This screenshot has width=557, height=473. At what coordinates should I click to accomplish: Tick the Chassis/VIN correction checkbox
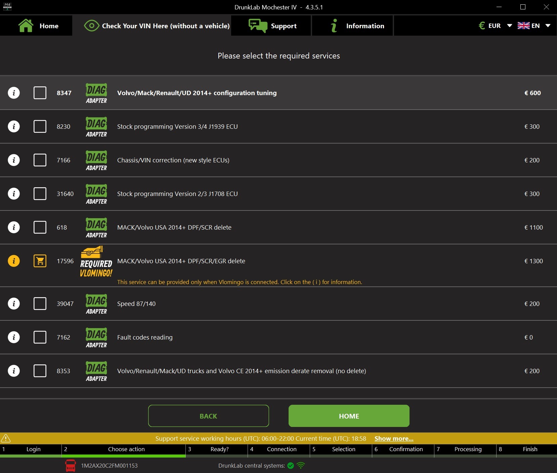click(40, 160)
